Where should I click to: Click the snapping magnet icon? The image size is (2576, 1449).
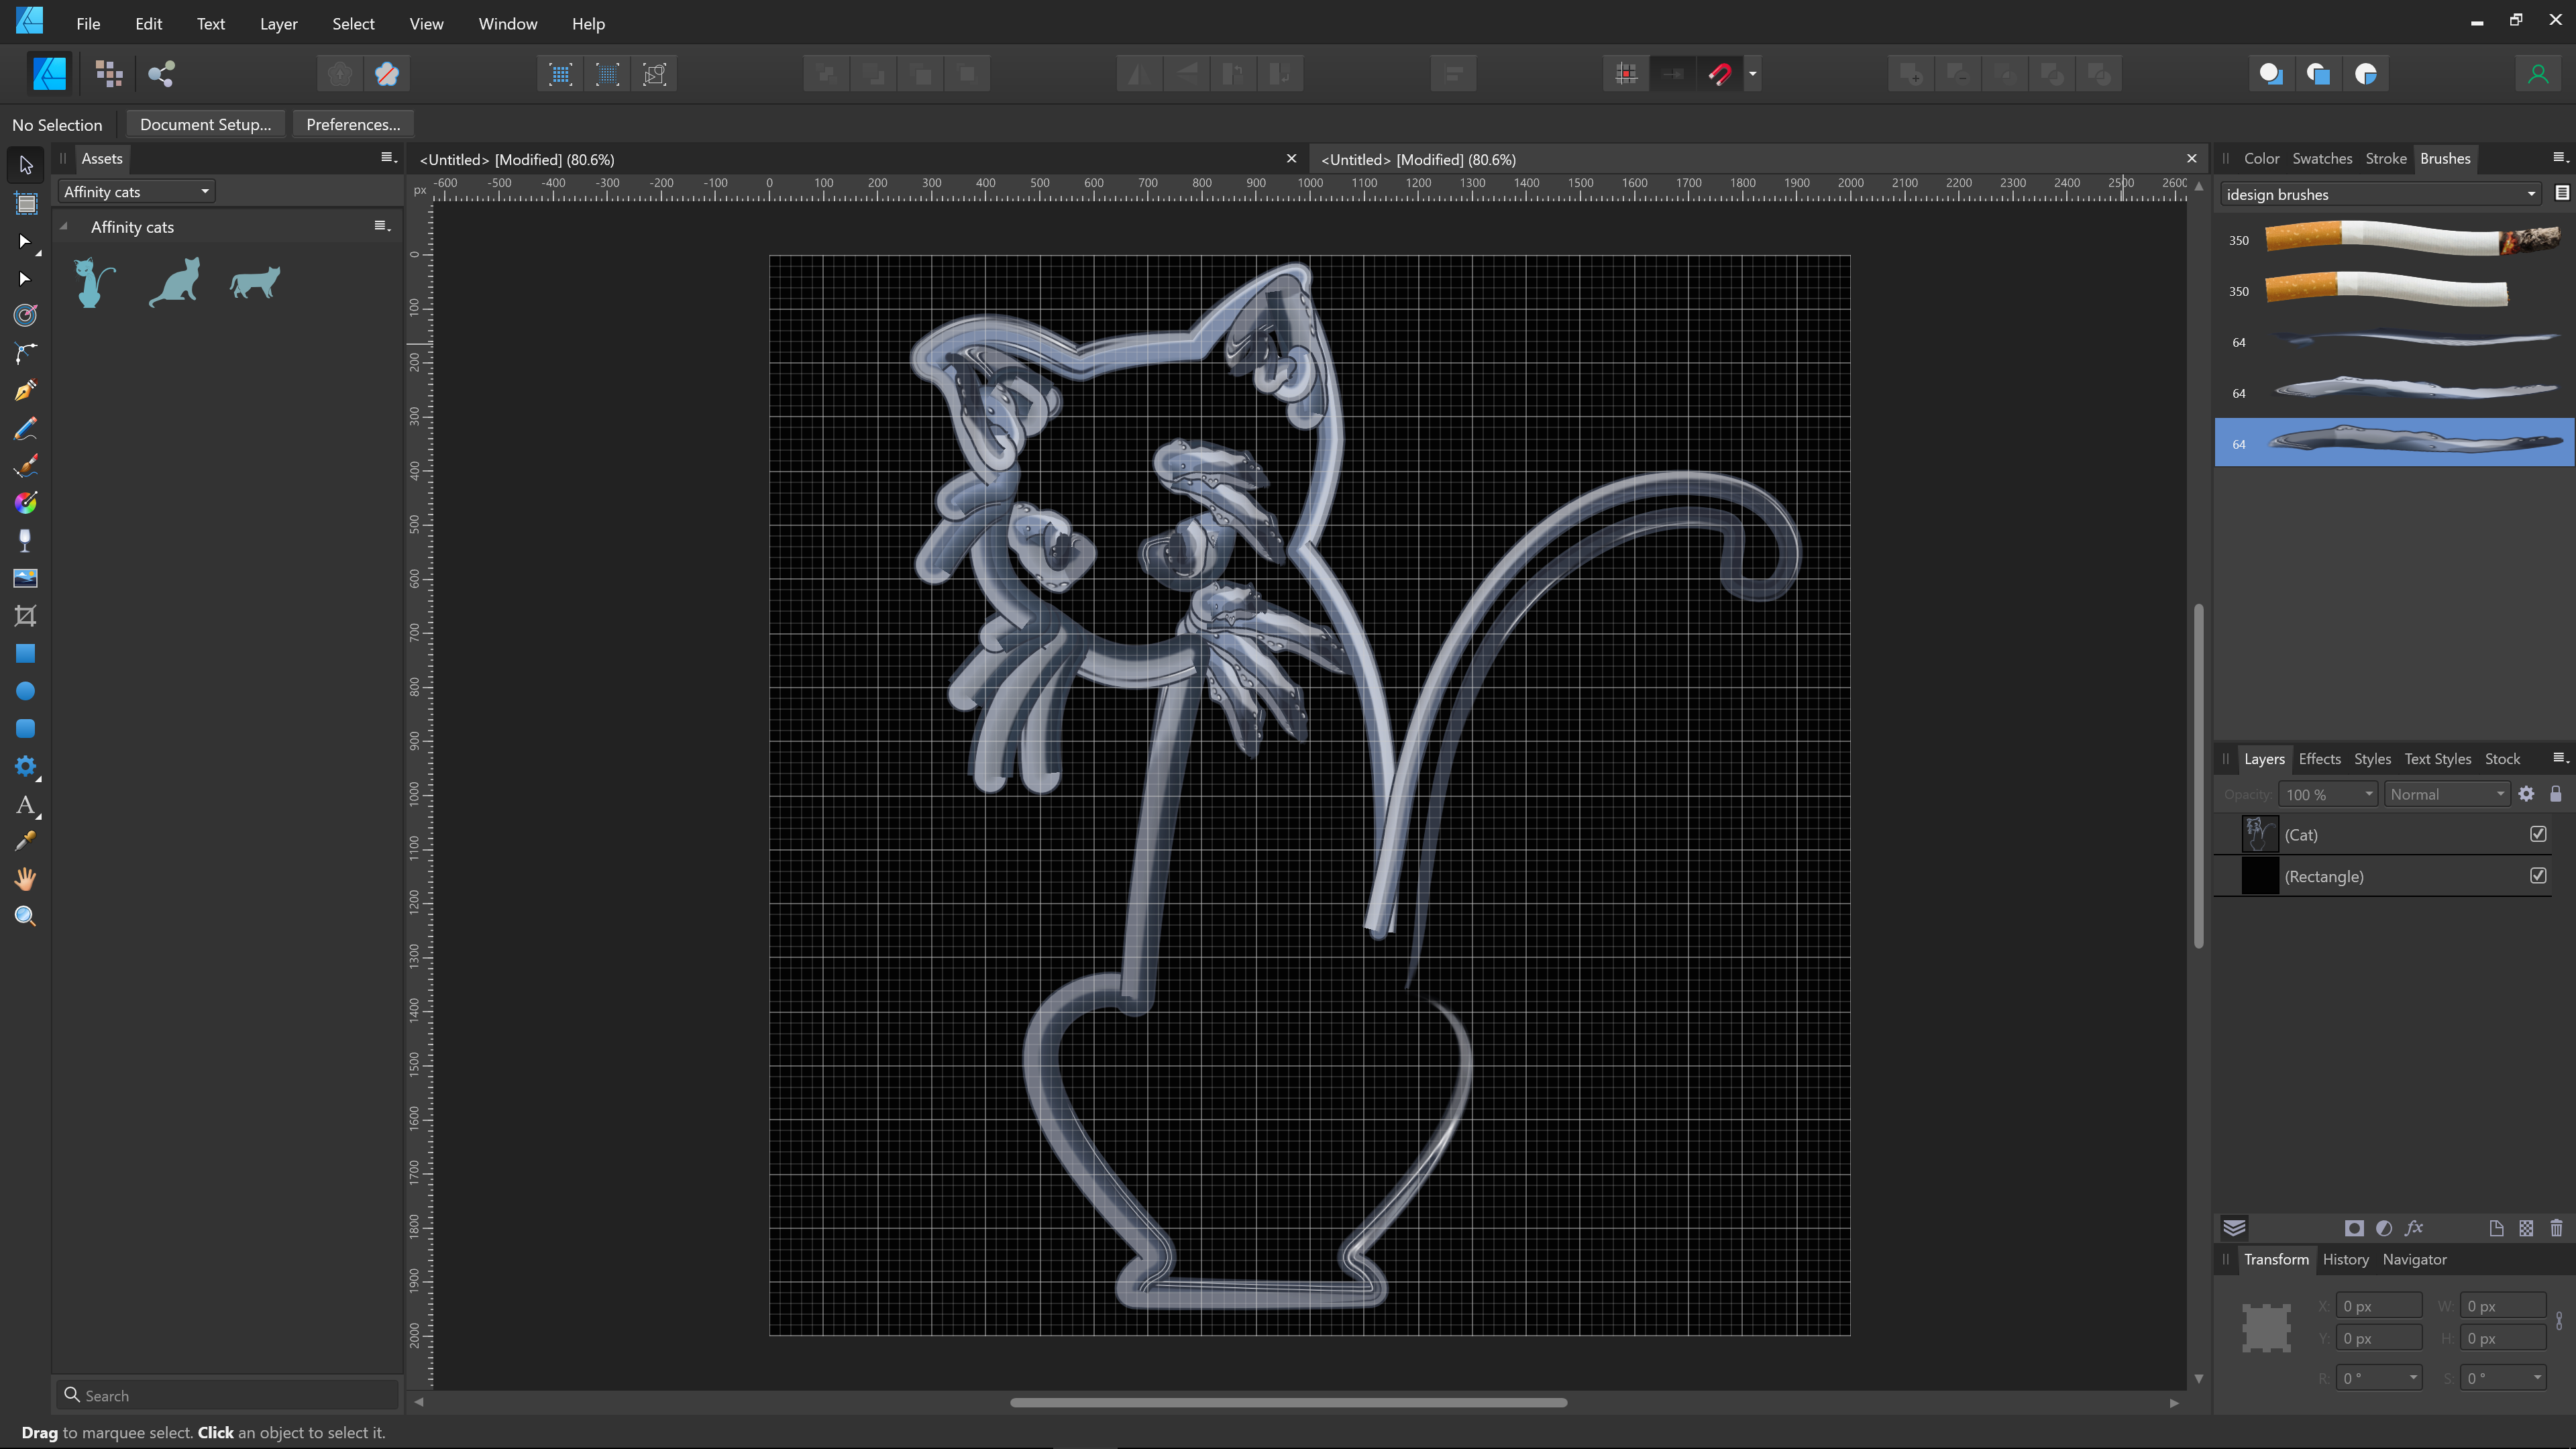(1720, 74)
